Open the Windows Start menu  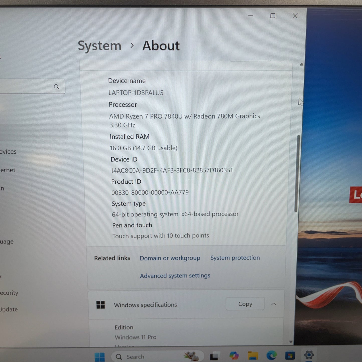(x=100, y=357)
